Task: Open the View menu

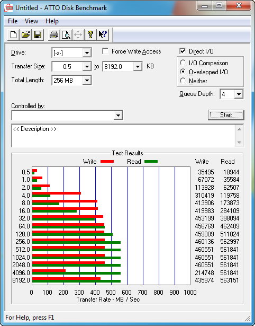Action: pos(31,21)
